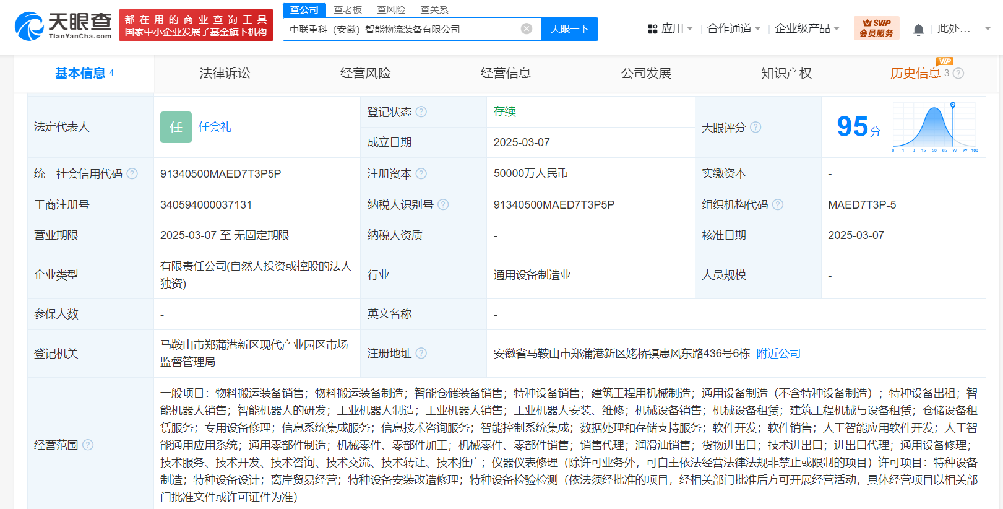Expand the 合作通道 dropdown
Screen dimensions: 1003x509
733,28
